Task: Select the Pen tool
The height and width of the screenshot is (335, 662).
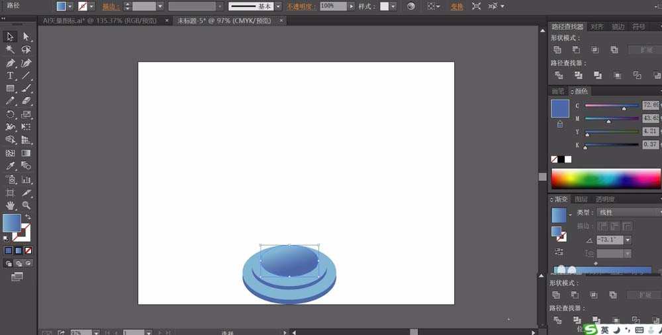Action: pyautogui.click(x=11, y=63)
